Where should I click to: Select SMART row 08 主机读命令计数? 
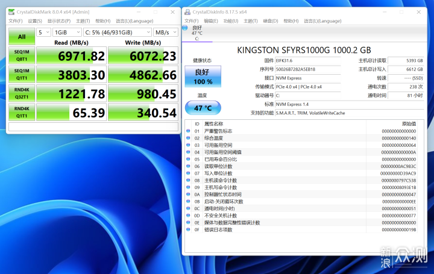(x=301, y=180)
